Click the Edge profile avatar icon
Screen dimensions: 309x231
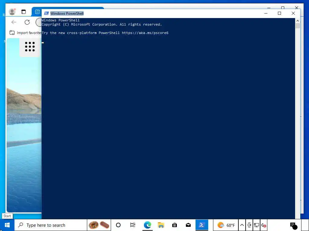12,12
